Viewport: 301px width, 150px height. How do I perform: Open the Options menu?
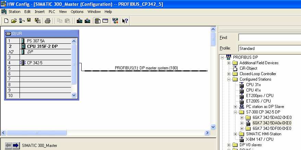(77, 12)
